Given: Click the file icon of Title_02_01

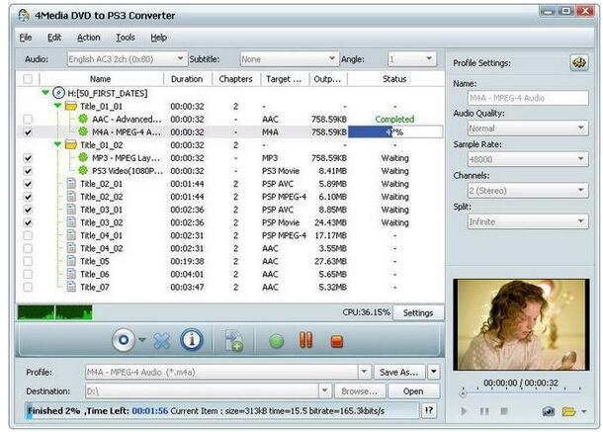Looking at the screenshot, I should tap(71, 183).
